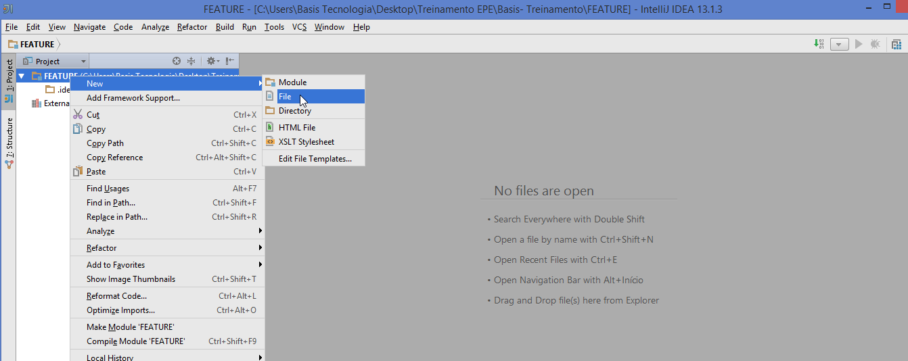908x361 pixels.
Task: Click the grayed-out Debug bug icon
Action: [876, 44]
